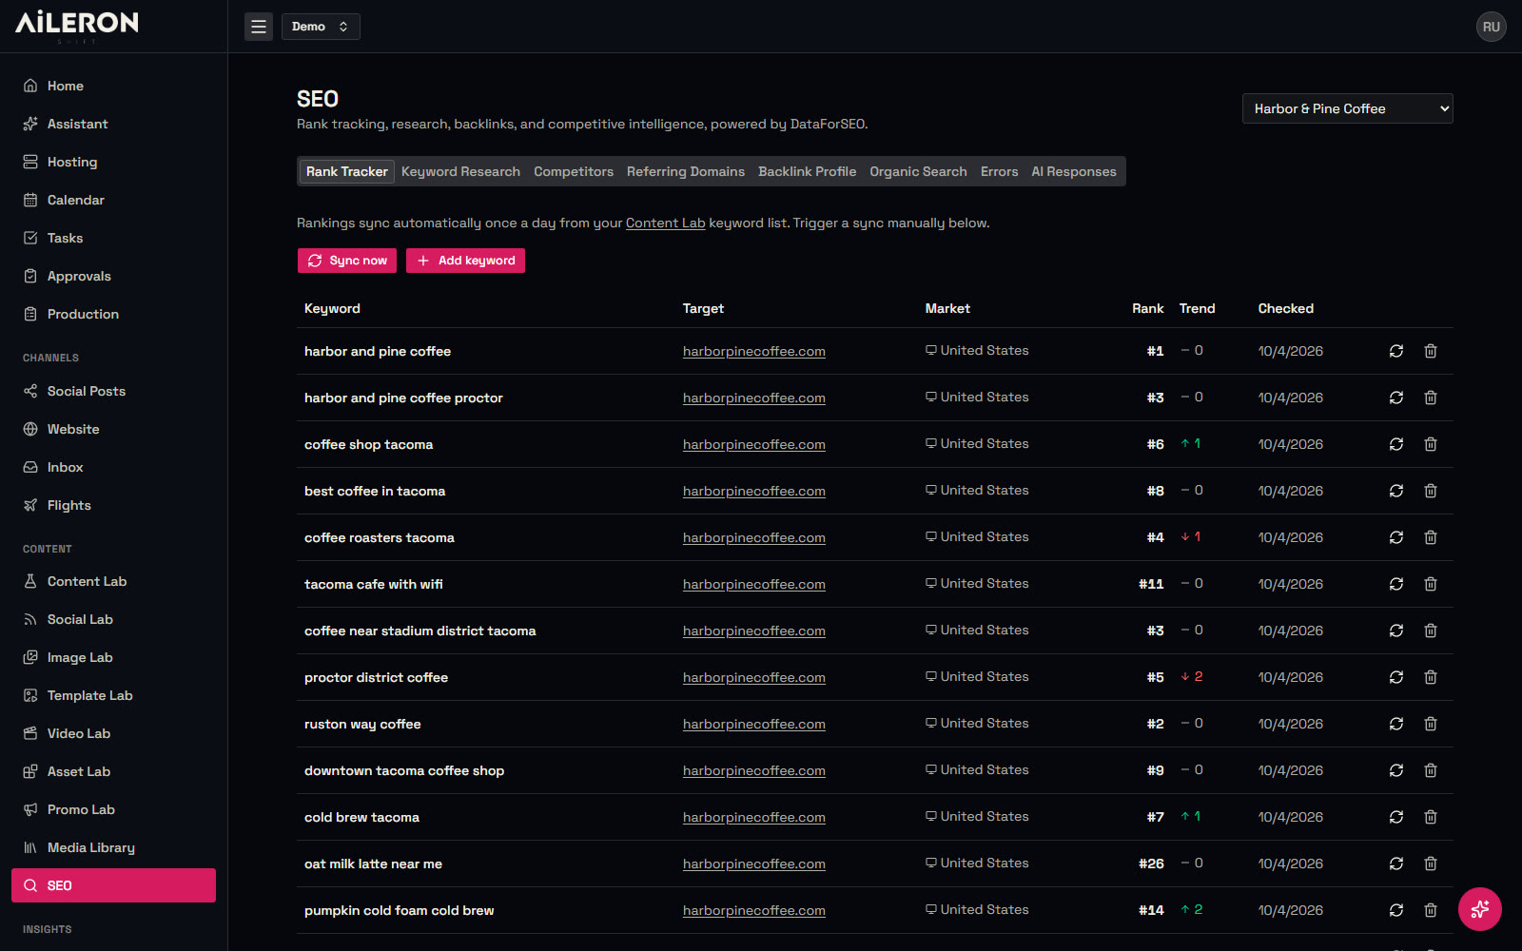This screenshot has width=1522, height=951.
Task: Open the floating AI assistant sparkle button
Action: pyautogui.click(x=1480, y=909)
